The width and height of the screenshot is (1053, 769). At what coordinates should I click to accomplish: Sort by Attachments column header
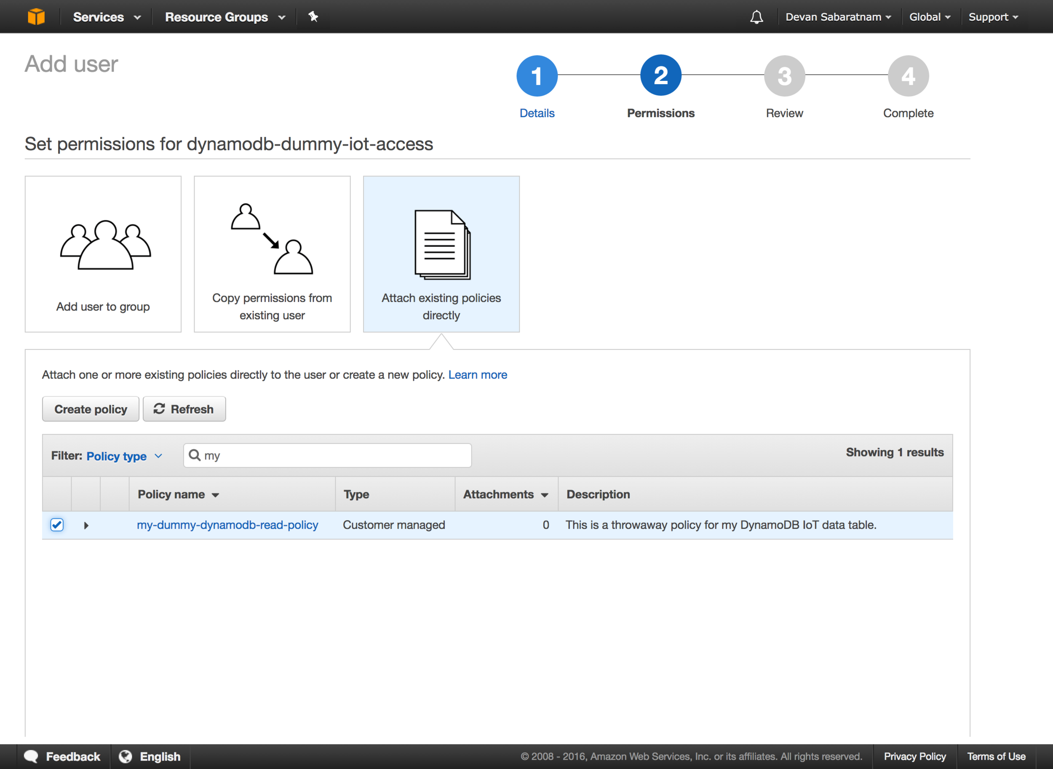coord(506,494)
